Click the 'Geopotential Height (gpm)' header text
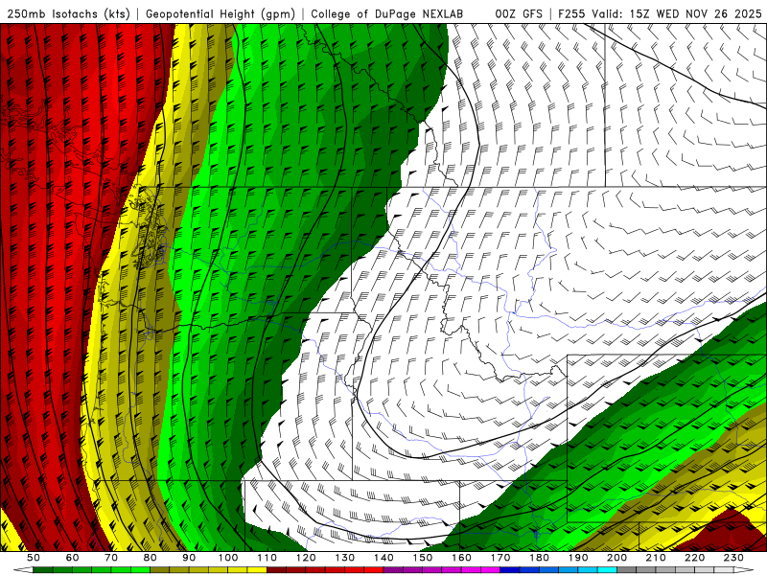This screenshot has height=575, width=767. click(x=221, y=13)
